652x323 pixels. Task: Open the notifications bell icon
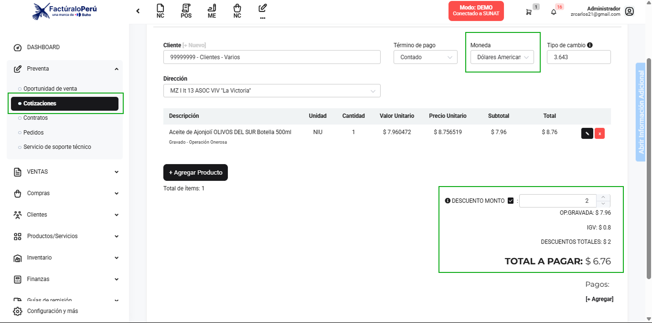pyautogui.click(x=554, y=12)
